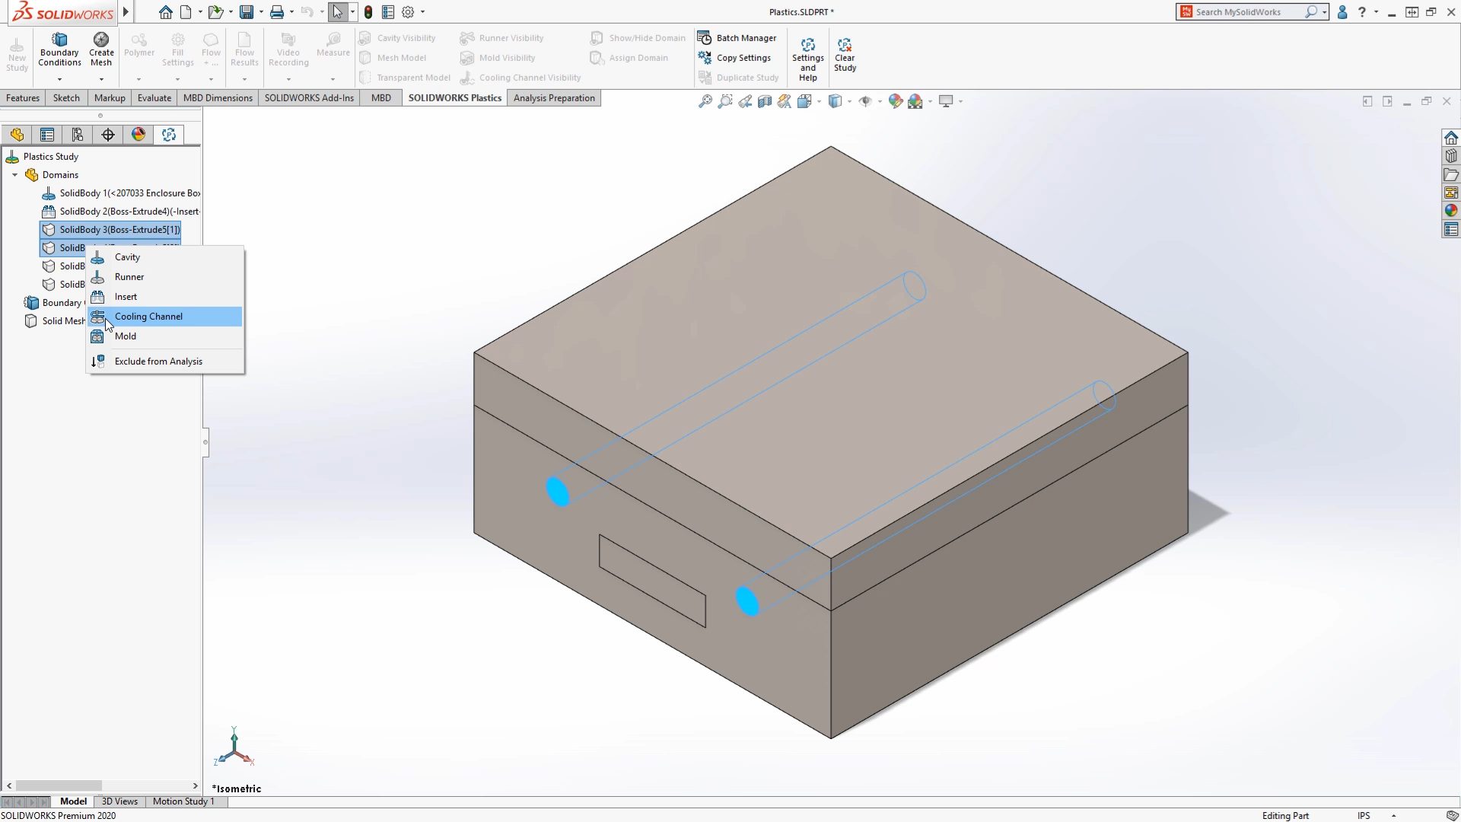Choose Exclude from Analysis
The width and height of the screenshot is (1461, 822).
coord(165,362)
